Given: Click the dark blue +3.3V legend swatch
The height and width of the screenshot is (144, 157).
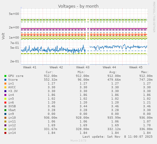Looking at the screenshot, I should tap(5, 91).
